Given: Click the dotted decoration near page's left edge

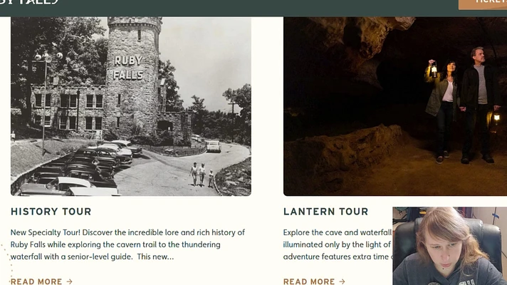Looking at the screenshot, I should pos(7,260).
